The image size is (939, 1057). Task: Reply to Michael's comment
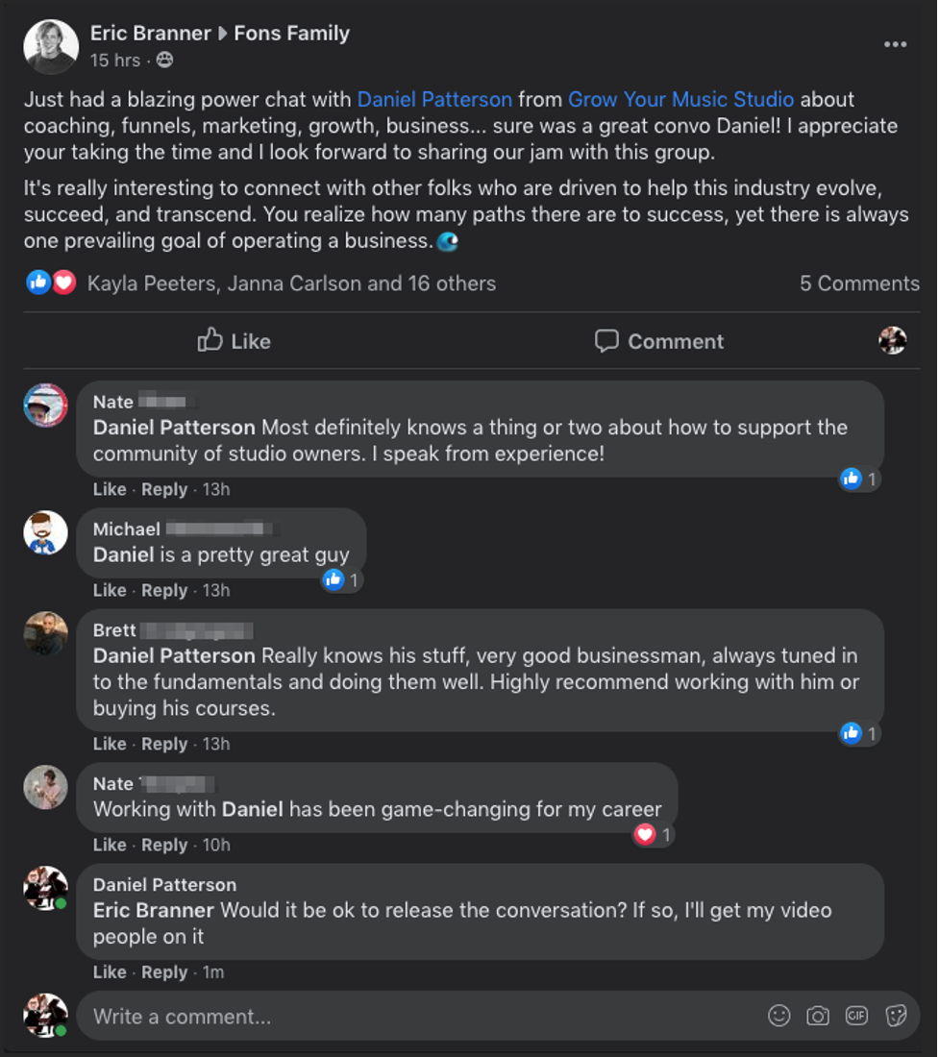(x=164, y=590)
